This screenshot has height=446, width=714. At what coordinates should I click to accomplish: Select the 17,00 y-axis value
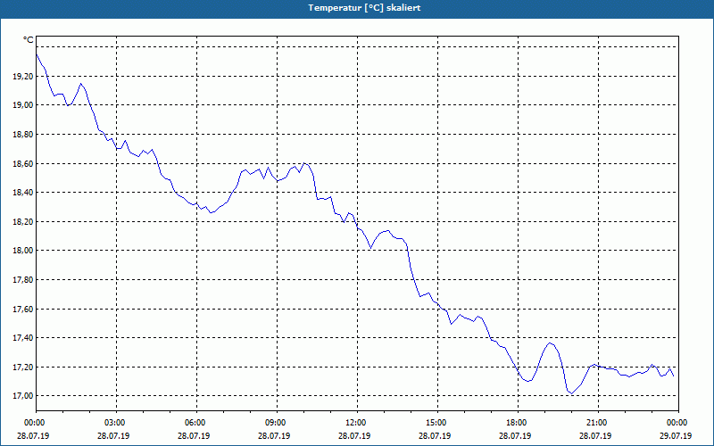pos(23,396)
